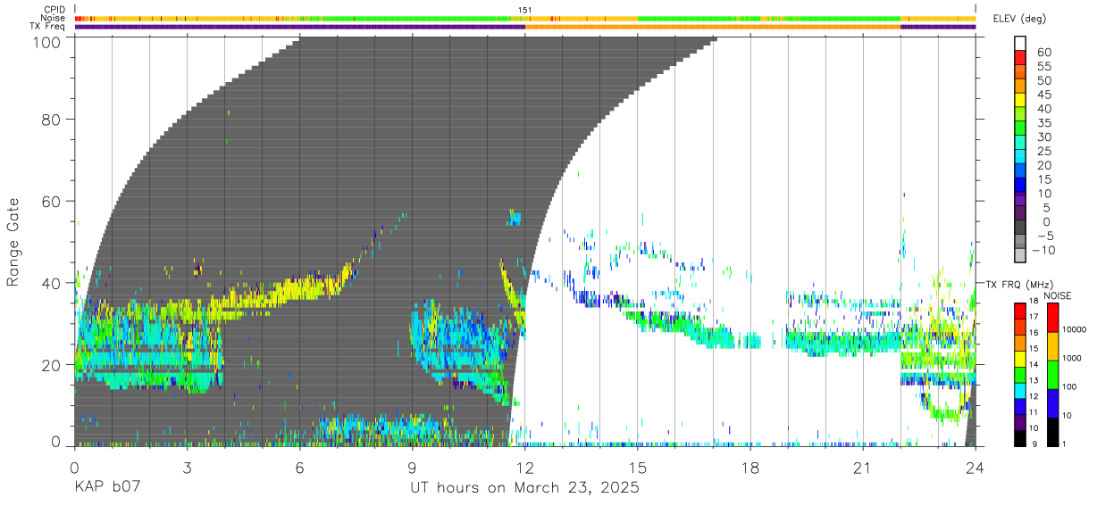Click the 20 tick on the Range Gate axis
The image size is (1097, 506).
pos(52,364)
